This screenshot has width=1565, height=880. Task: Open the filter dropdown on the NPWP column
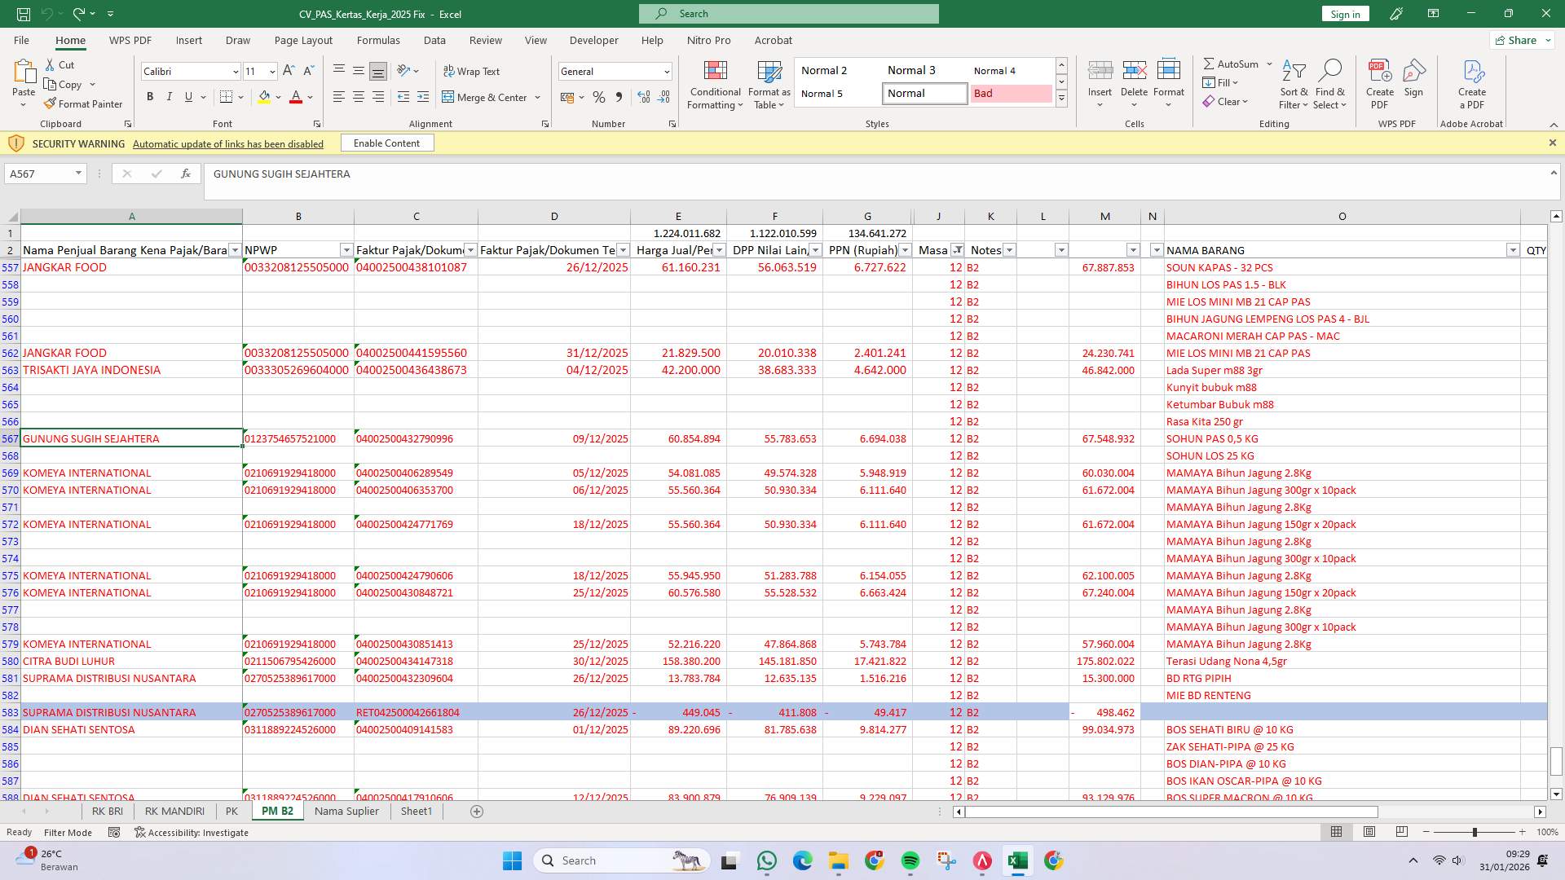pyautogui.click(x=345, y=250)
